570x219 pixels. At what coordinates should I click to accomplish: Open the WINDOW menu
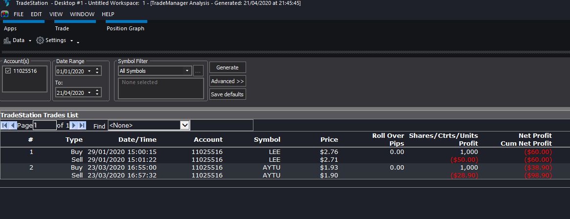tap(82, 14)
